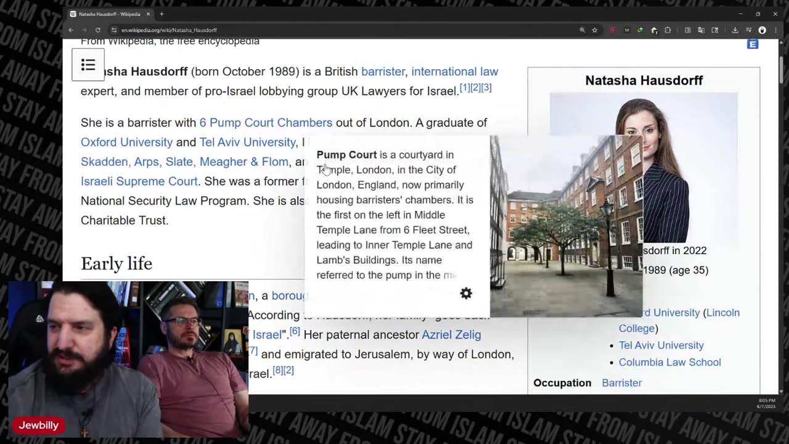The height and width of the screenshot is (444, 789).
Task: Follow the 6 Pump Court Chambers link
Action: coord(266,123)
